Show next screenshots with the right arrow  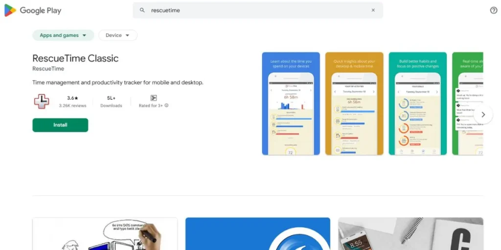tap(483, 114)
